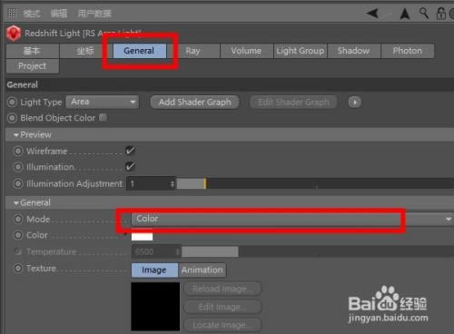Image resolution: width=454 pixels, height=334 pixels.
Task: Collapse the Preview section
Action: [x=16, y=135]
